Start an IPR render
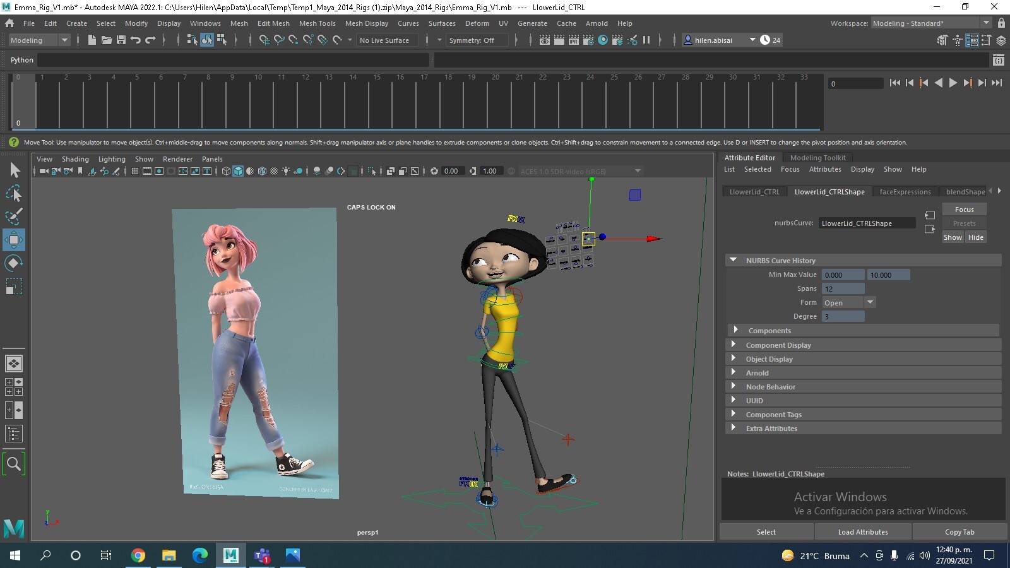Screen dimensions: 1010x568 [x=573, y=40]
